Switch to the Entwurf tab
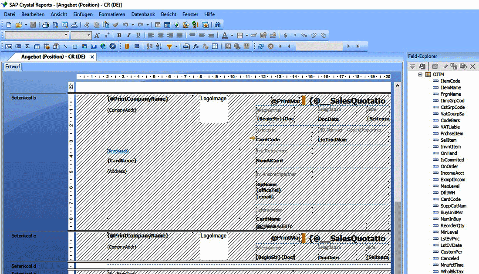 12,66
